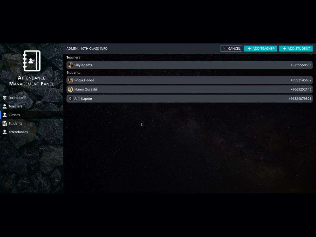Viewport: 316px width, 237px height.
Task: Click the Attendances person icon in sidebar
Action: click(5, 132)
